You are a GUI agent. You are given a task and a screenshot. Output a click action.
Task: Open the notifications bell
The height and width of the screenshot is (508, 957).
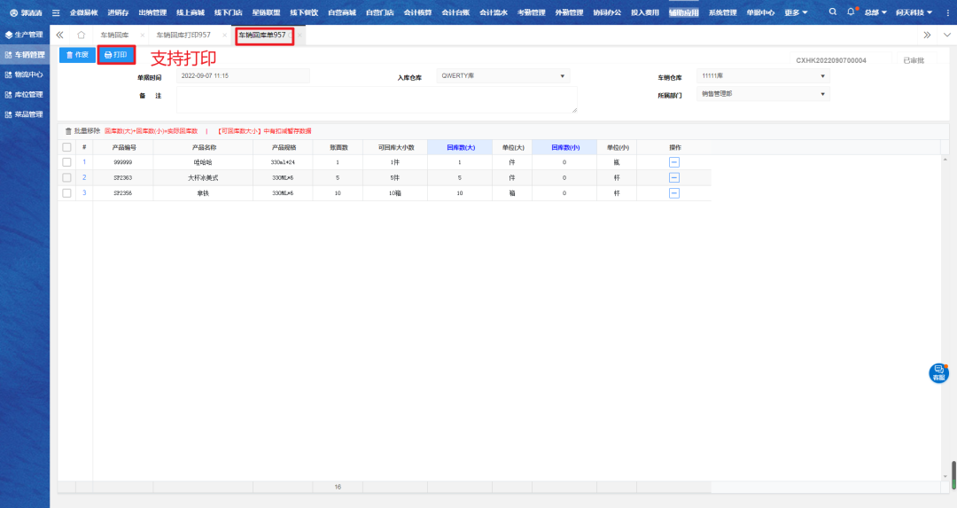(x=851, y=12)
